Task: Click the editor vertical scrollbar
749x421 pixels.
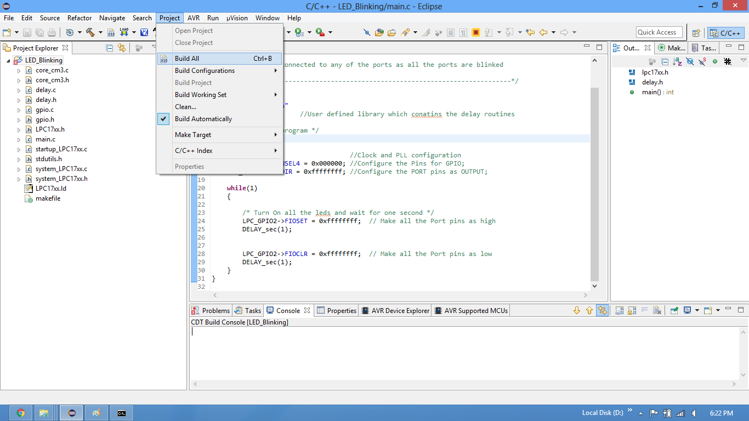Action: (595, 184)
